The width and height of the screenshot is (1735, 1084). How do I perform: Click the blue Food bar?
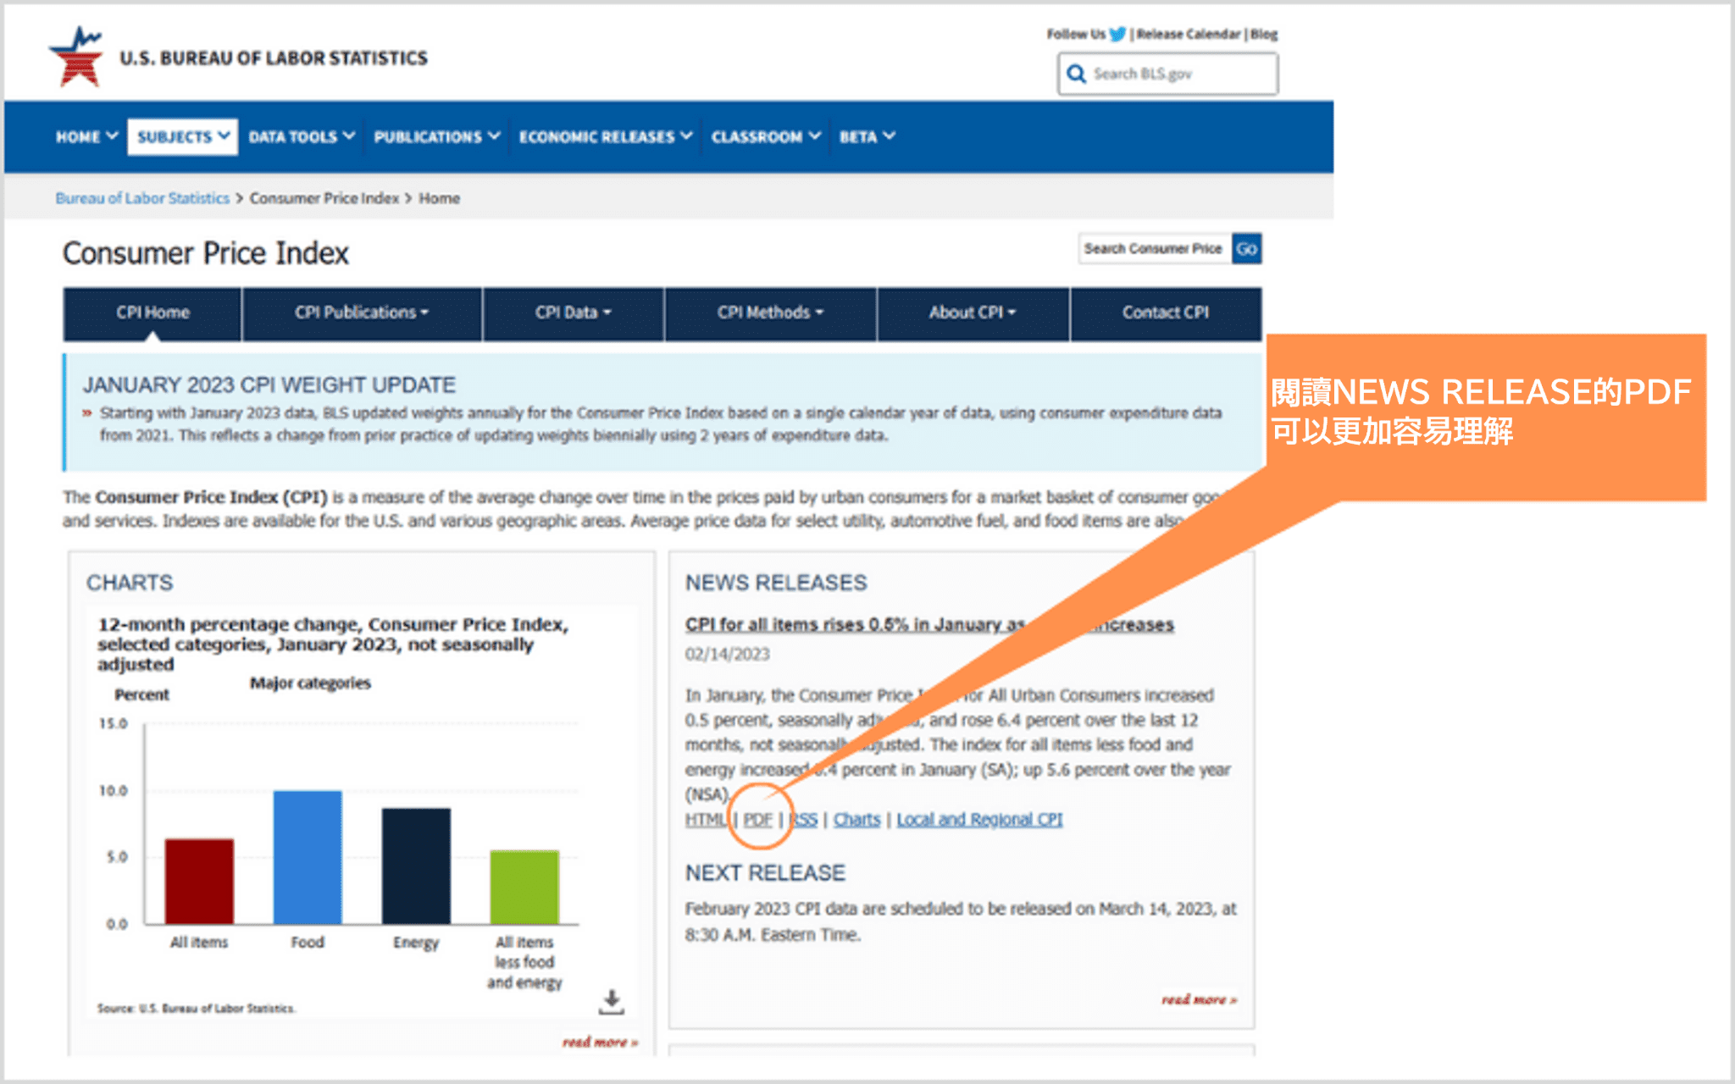point(308,857)
